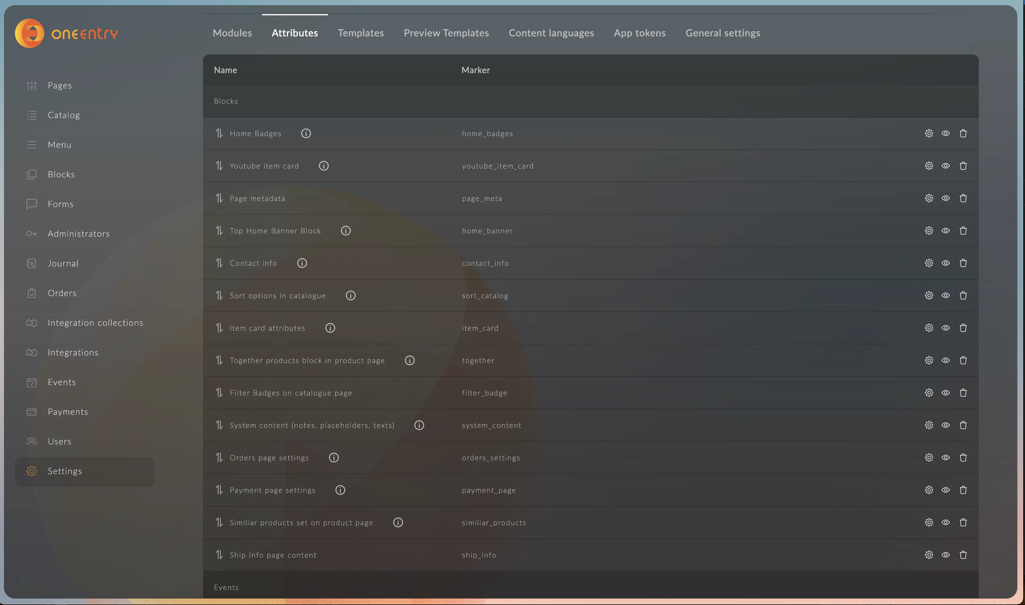This screenshot has height=605, width=1025.
Task: Click the OneEntry logo
Action: [x=66, y=33]
